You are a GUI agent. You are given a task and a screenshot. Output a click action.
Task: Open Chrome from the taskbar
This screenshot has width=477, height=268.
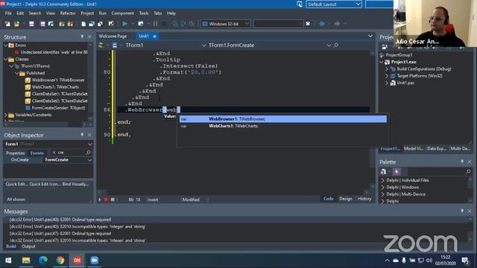[x=60, y=261]
